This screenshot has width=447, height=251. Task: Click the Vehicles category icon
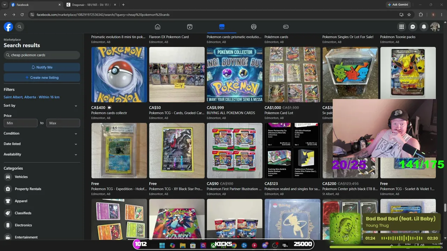8,177
